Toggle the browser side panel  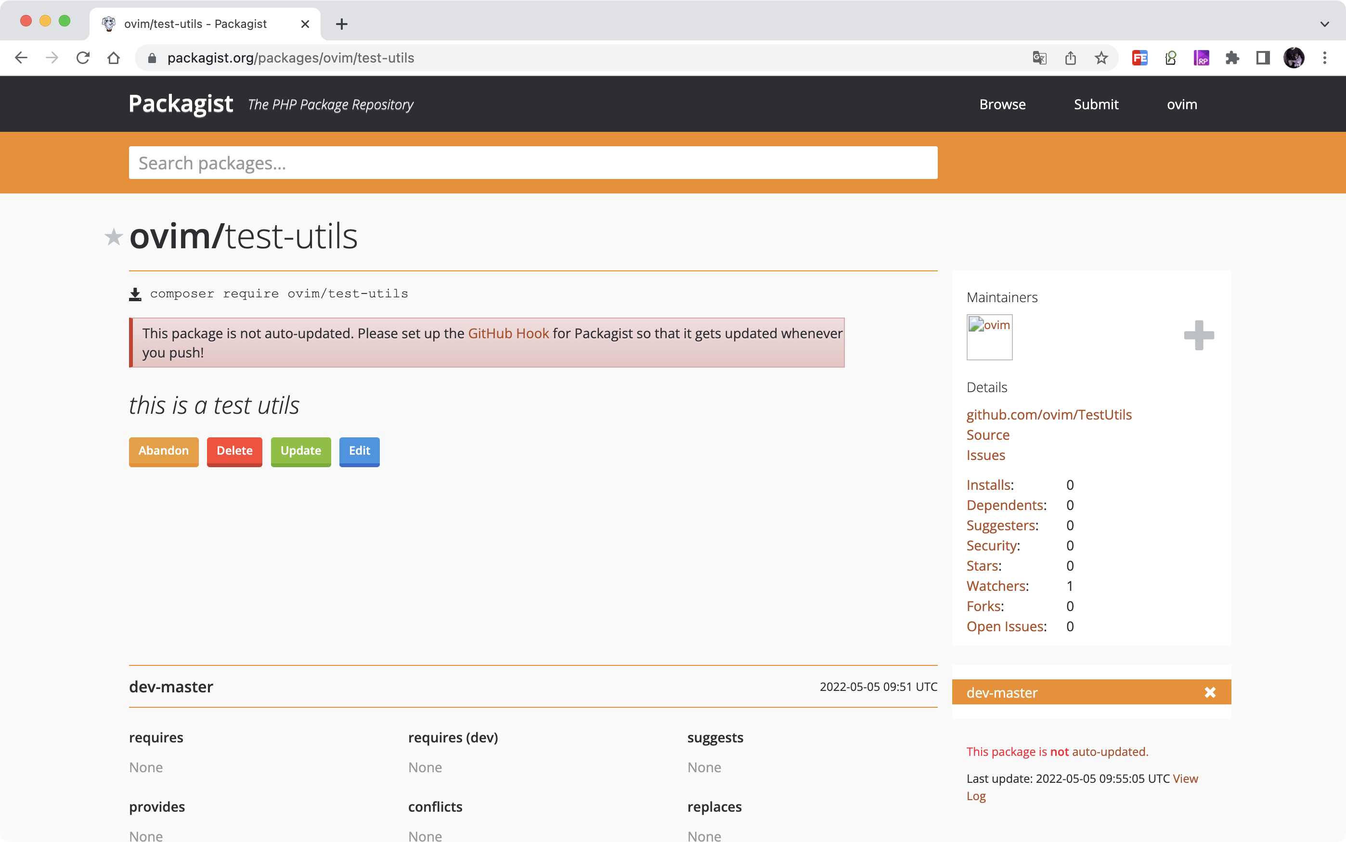coord(1262,58)
